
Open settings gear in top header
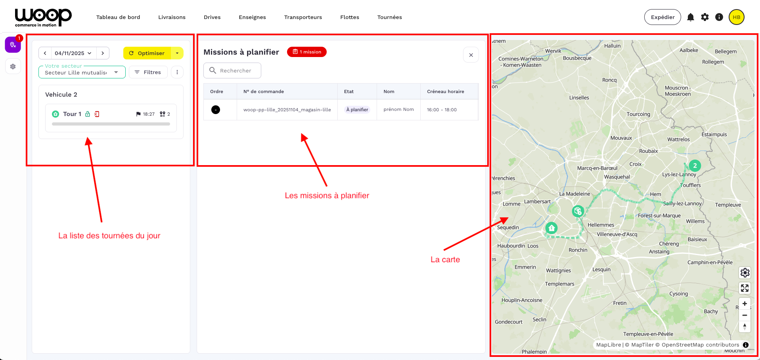coord(704,17)
